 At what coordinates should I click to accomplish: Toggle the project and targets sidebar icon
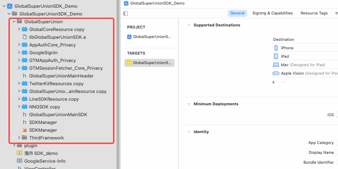point(125,14)
